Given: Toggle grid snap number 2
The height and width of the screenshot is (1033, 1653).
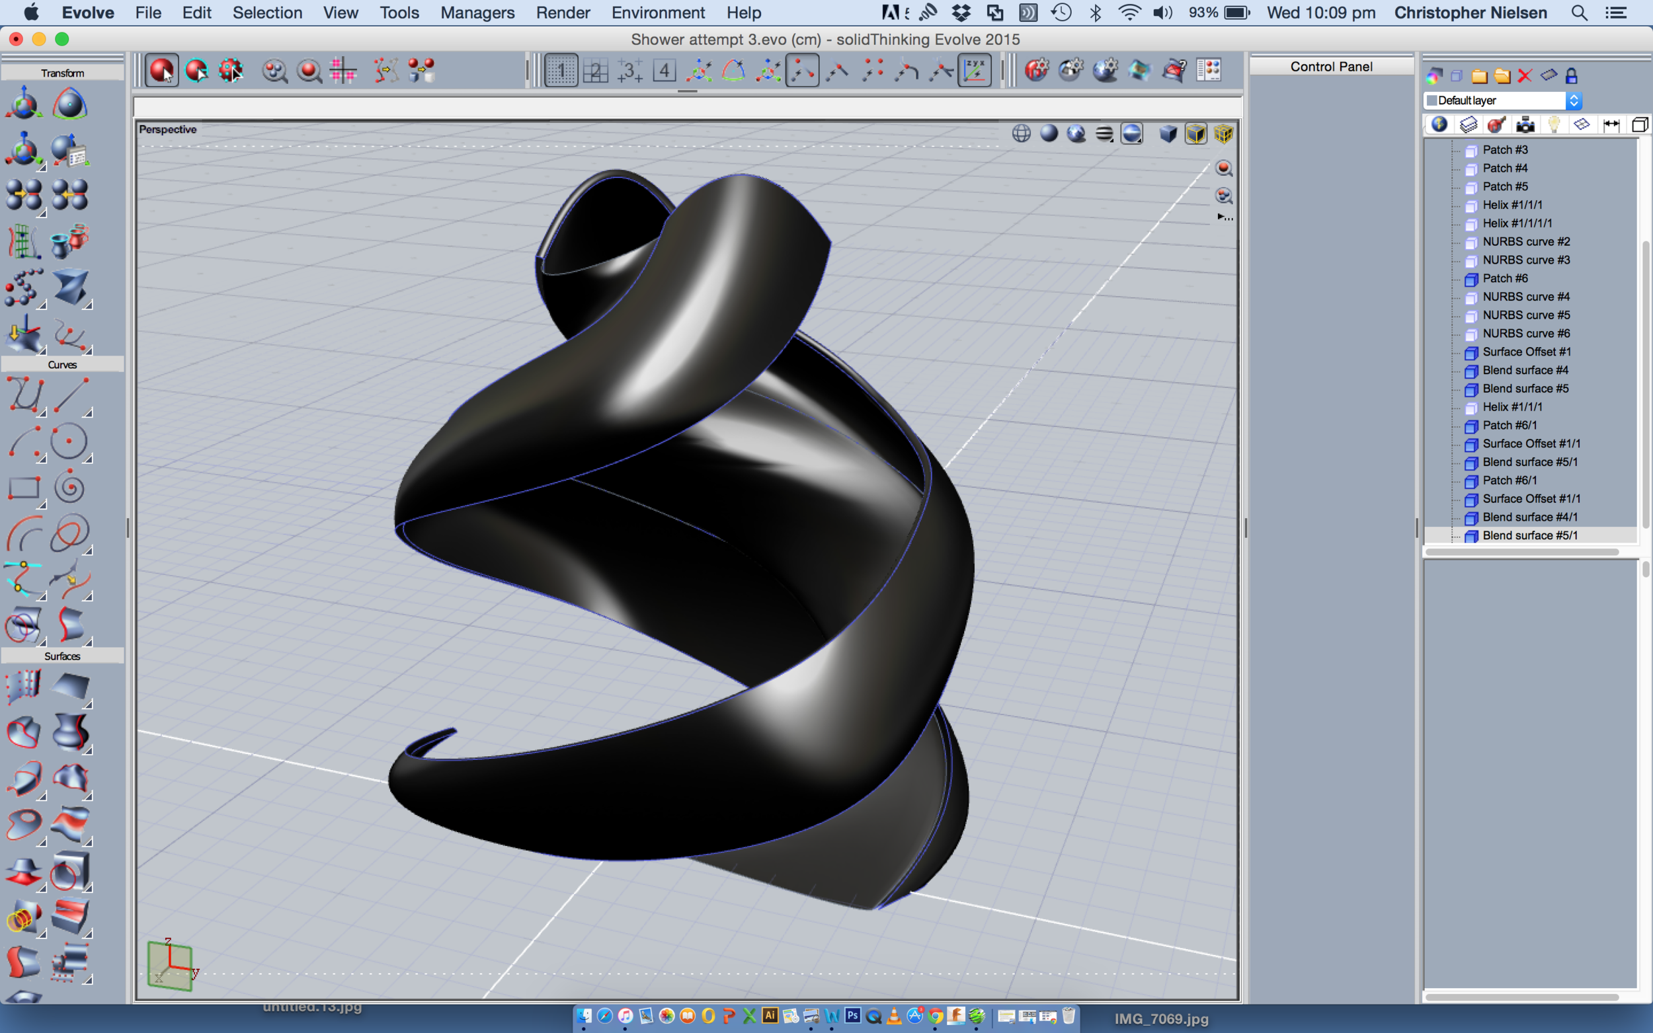Looking at the screenshot, I should pyautogui.click(x=595, y=70).
